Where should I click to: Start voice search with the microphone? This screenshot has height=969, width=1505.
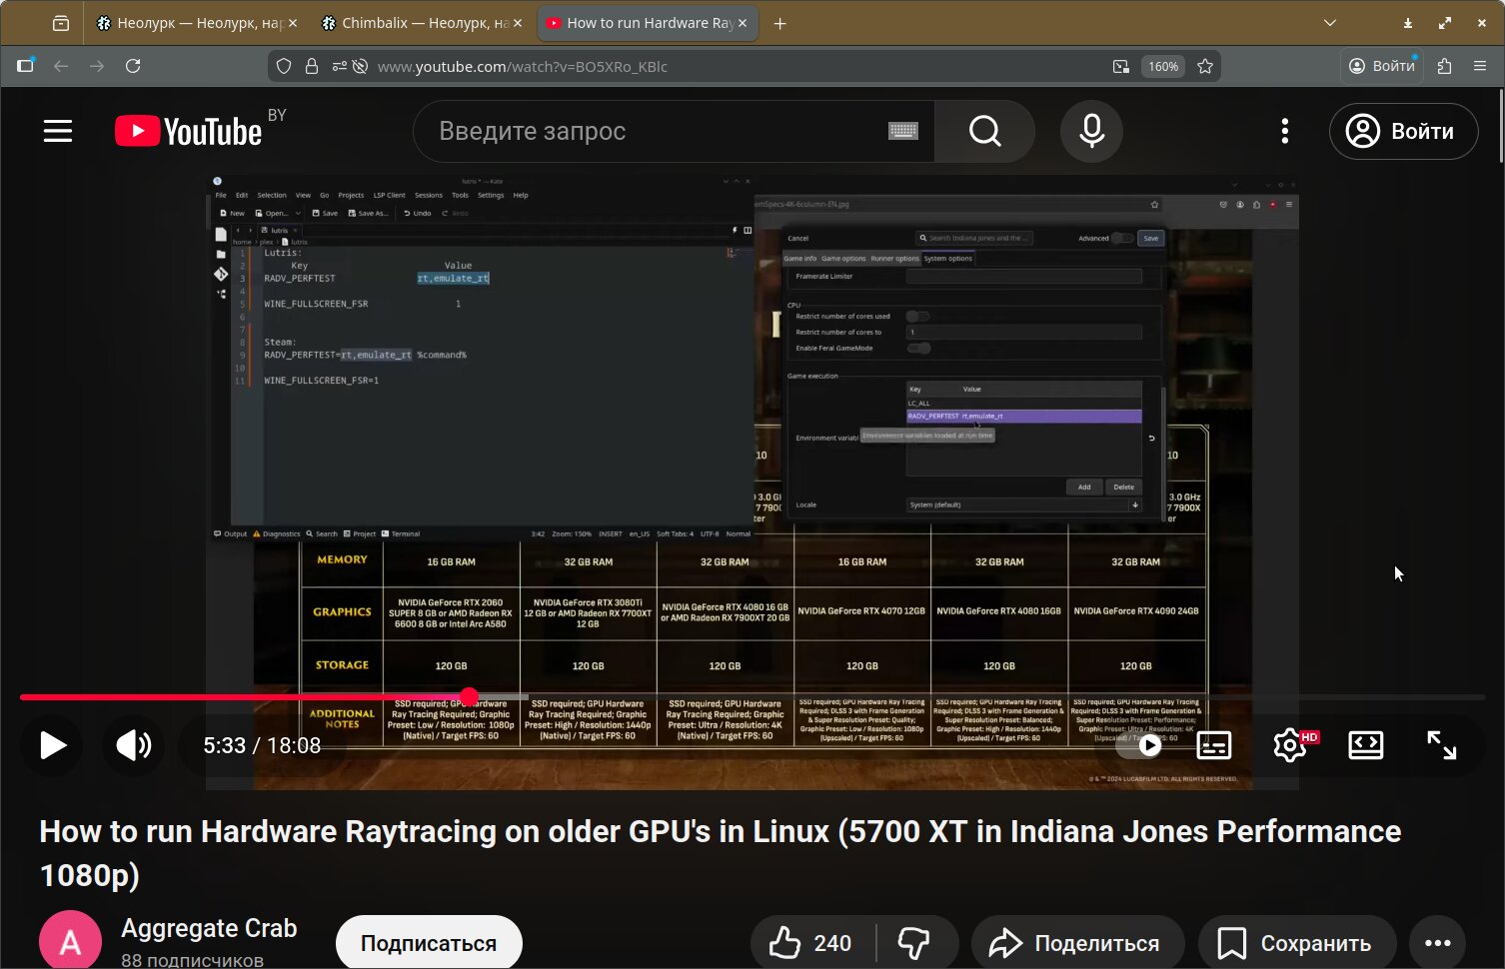pos(1091,131)
